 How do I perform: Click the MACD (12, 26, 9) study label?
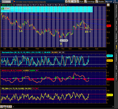click(x=8, y=70)
